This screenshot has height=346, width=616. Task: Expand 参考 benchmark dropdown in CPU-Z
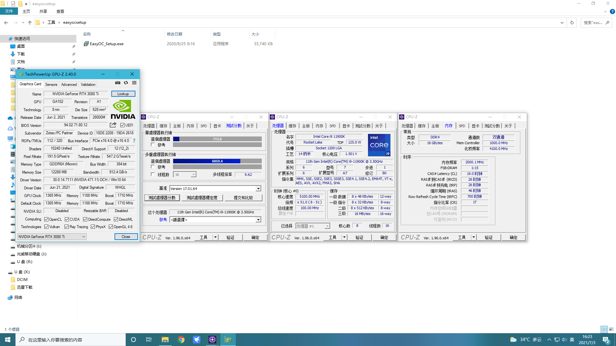coord(257,219)
